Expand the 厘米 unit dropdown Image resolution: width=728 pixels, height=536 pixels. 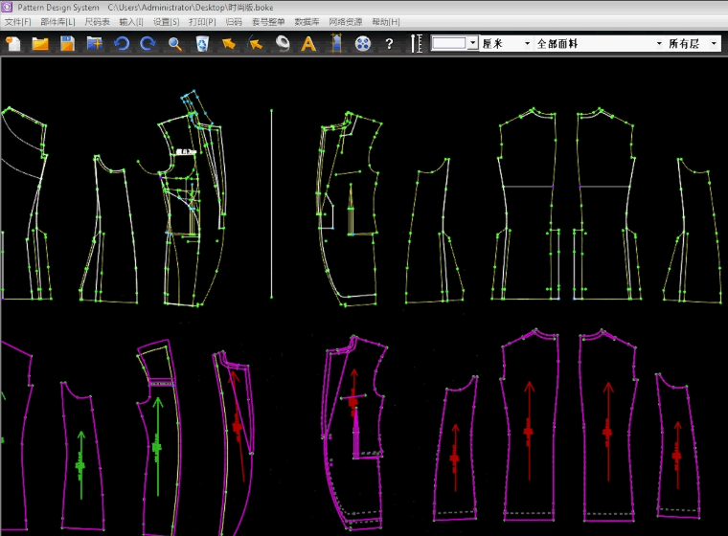[x=527, y=43]
